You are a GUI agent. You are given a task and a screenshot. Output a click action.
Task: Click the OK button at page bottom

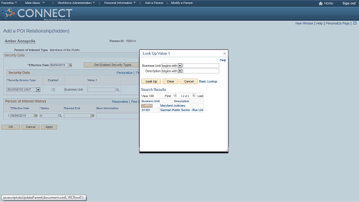(11, 127)
